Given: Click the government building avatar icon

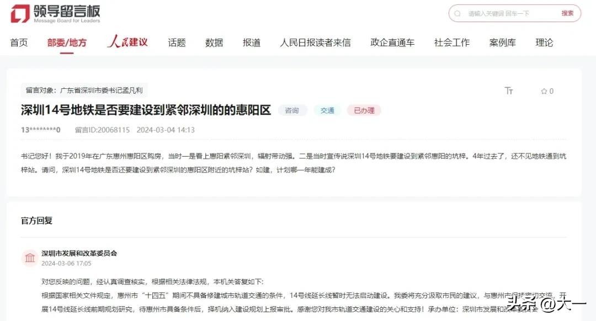Looking at the screenshot, I should (30, 258).
